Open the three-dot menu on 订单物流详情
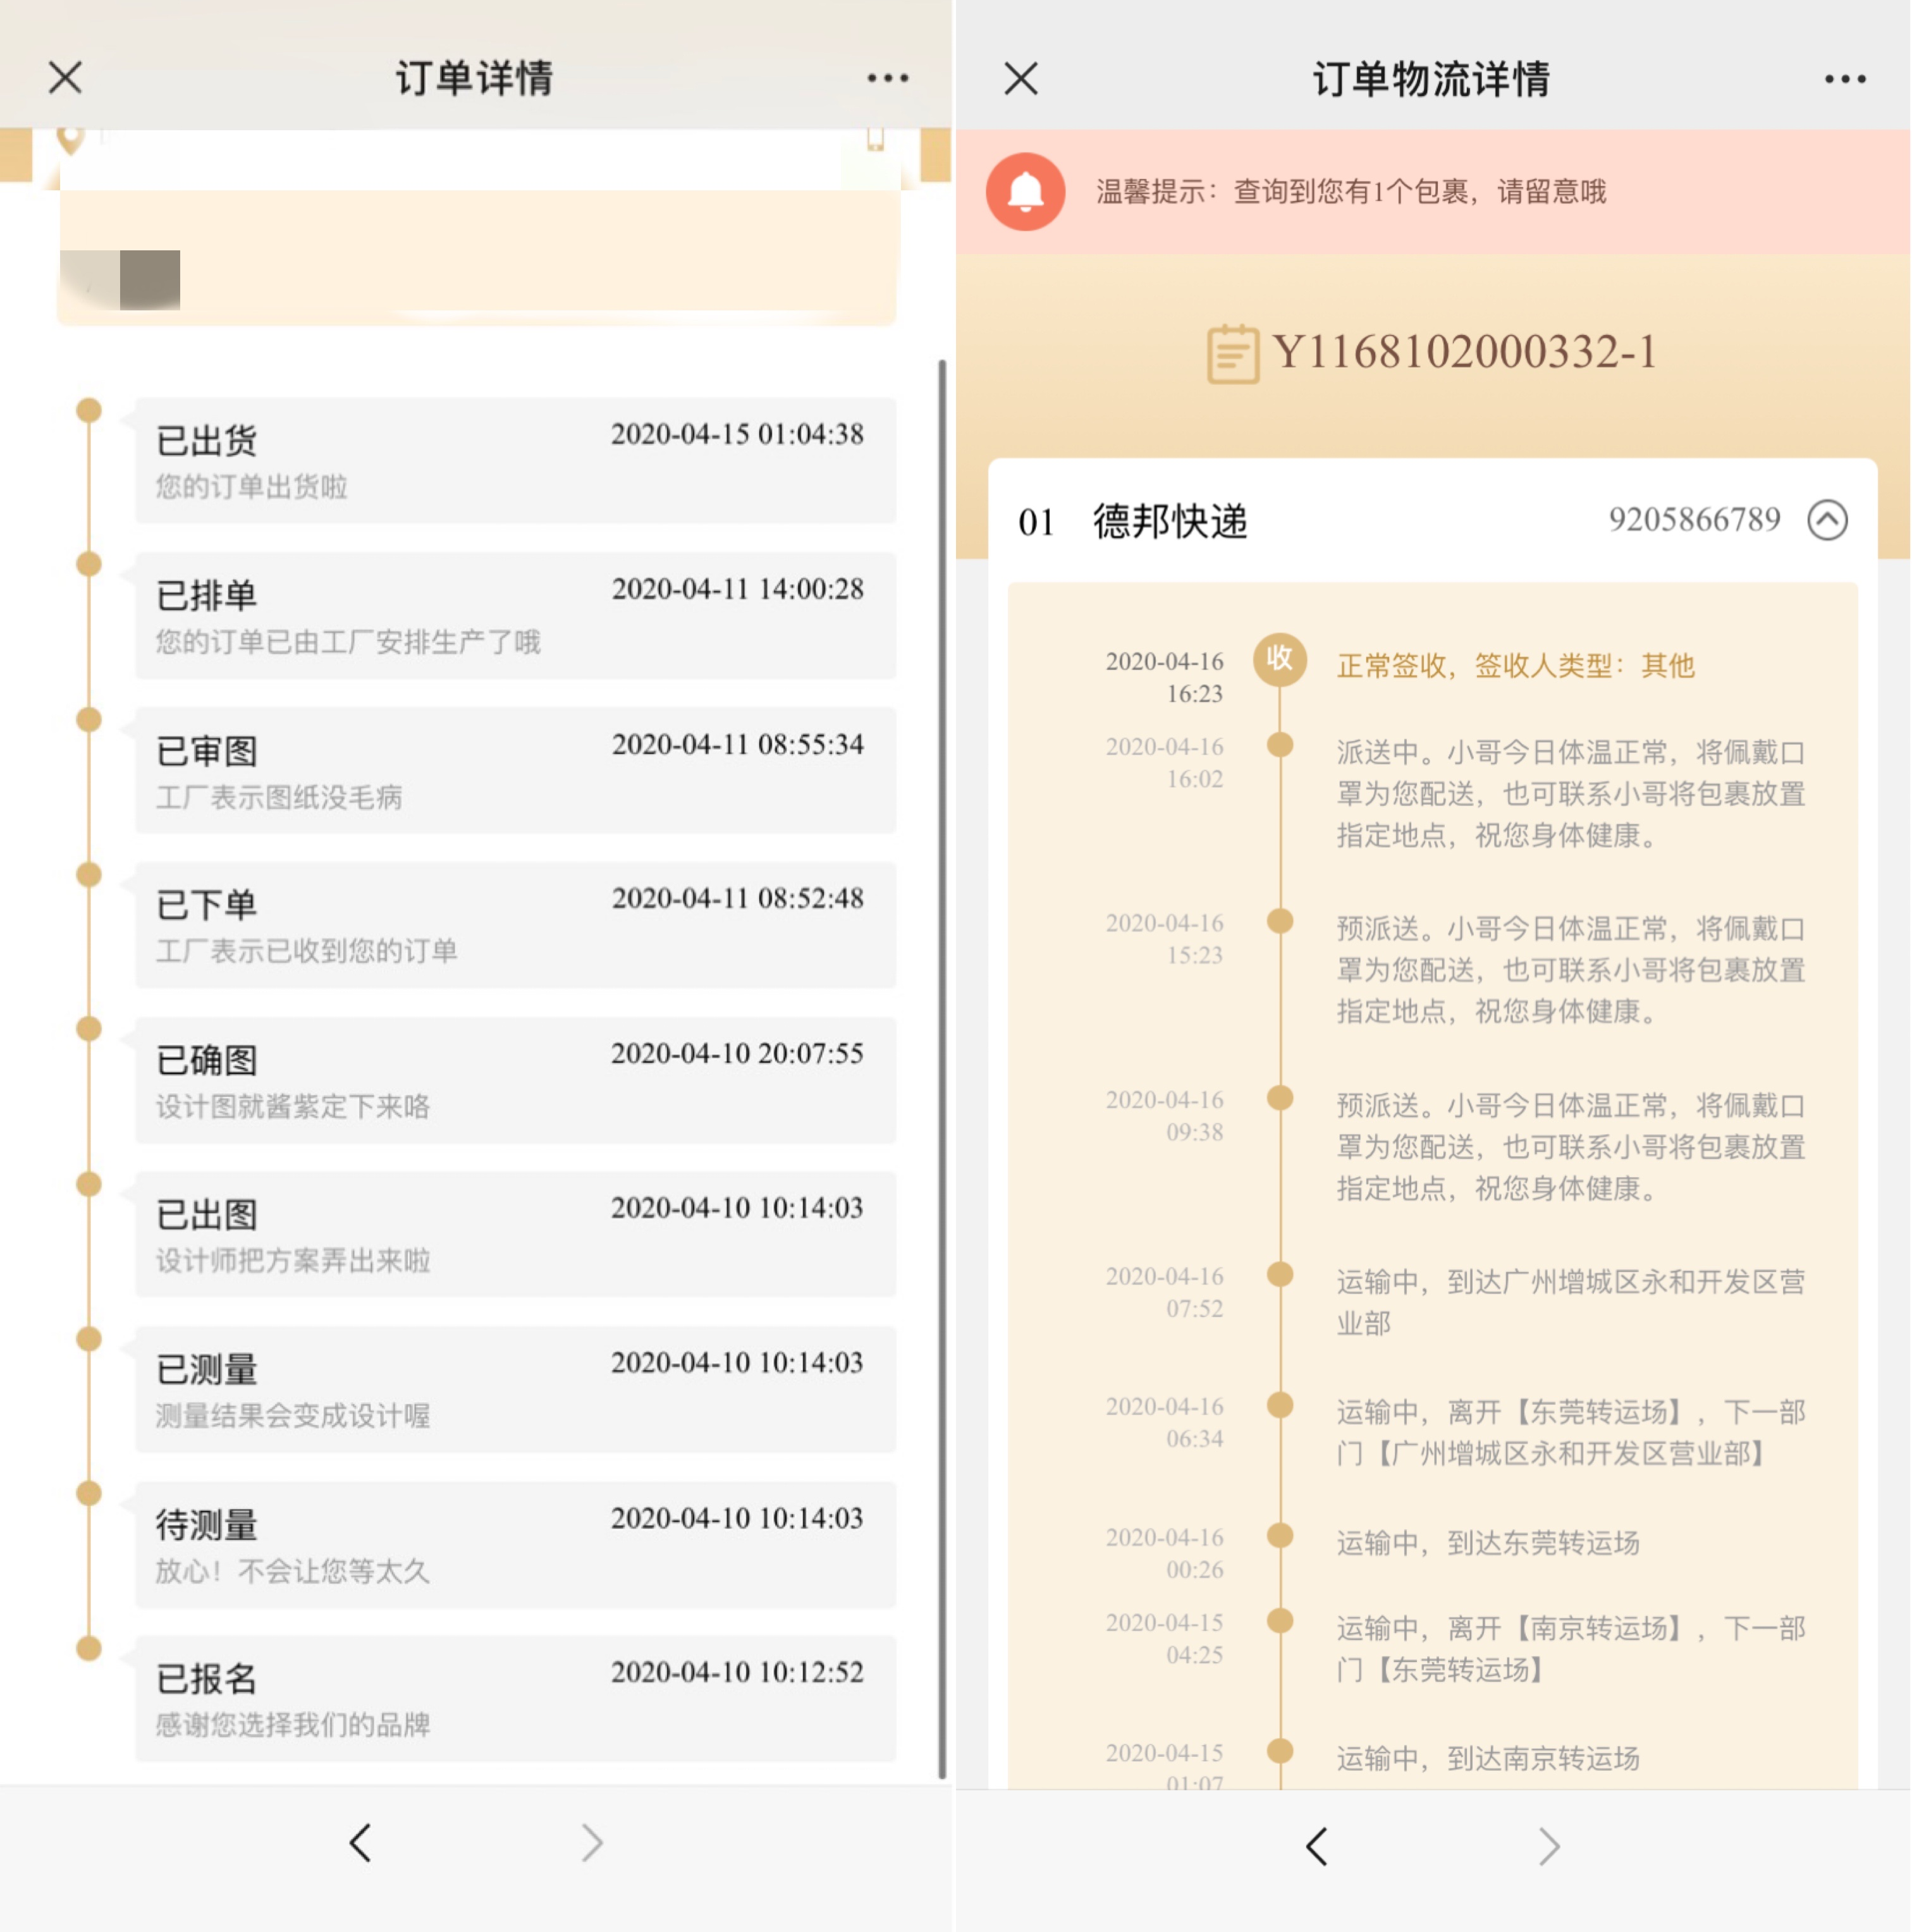 coord(1844,78)
